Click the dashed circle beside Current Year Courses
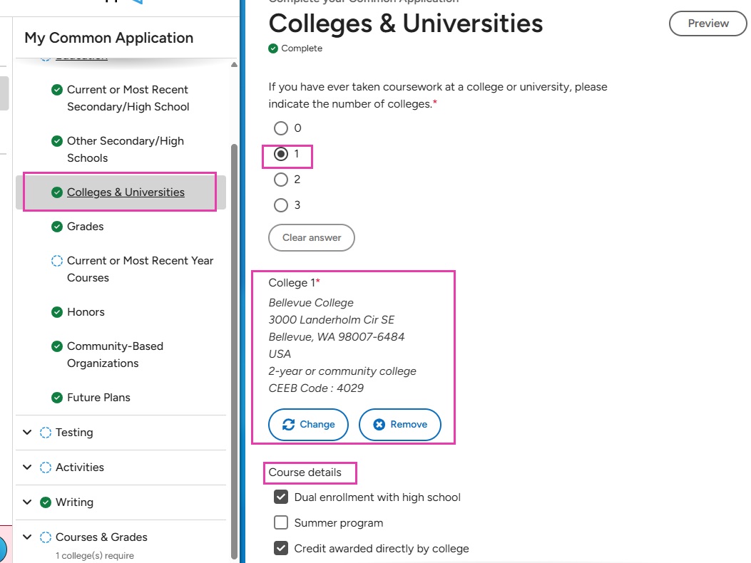 (x=56, y=260)
